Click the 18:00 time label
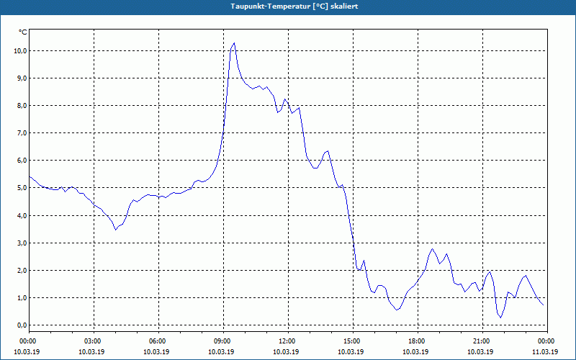 point(418,341)
